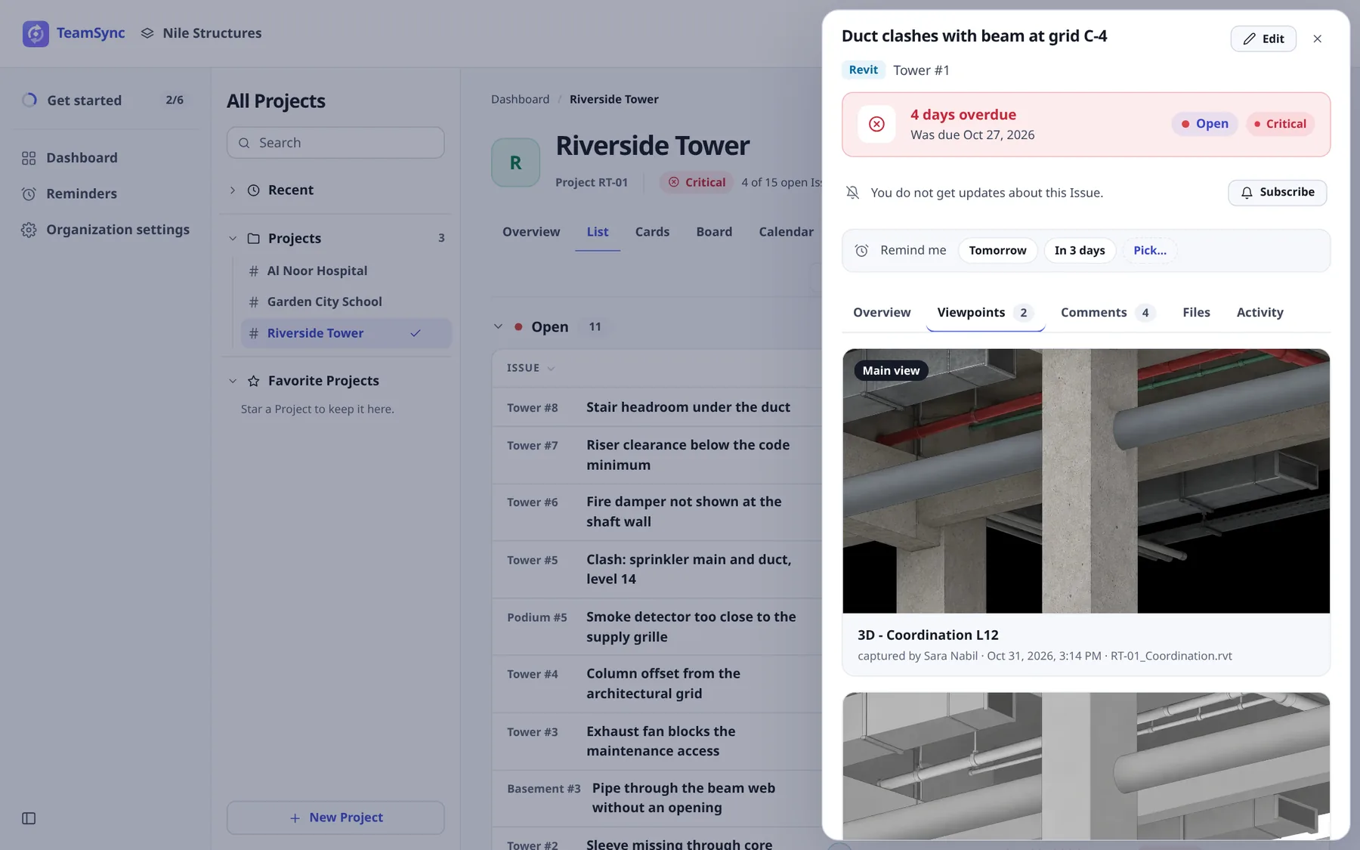
Task: Expand the Recent section
Action: (233, 190)
